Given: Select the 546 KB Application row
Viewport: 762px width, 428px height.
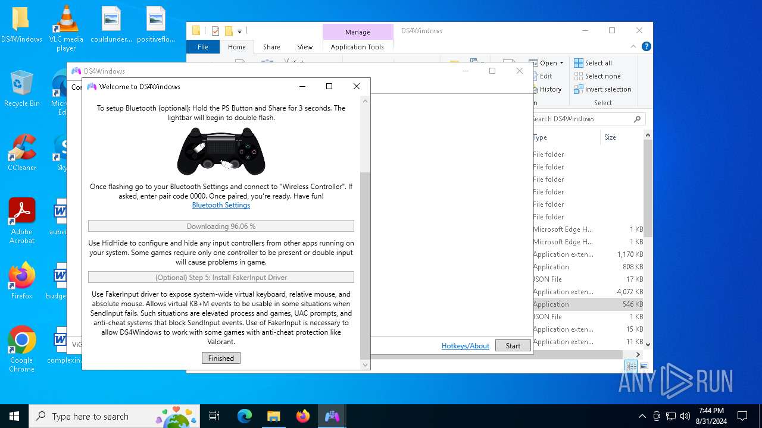Looking at the screenshot, I should [588, 304].
